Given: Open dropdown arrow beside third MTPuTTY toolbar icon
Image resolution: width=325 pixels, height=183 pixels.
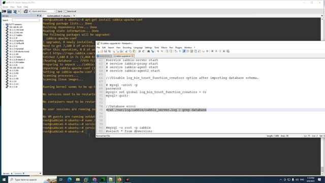Looking at the screenshot, I should tap(19, 11).
